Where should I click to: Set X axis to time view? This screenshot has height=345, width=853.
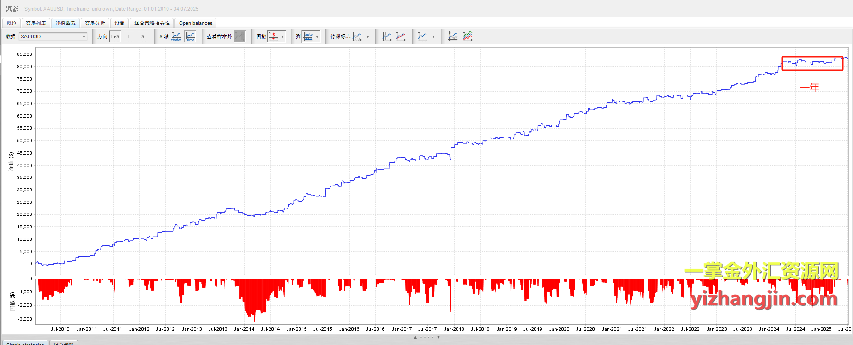(190, 36)
